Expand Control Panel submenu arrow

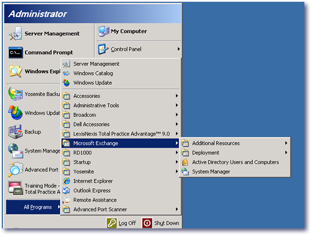click(x=178, y=49)
